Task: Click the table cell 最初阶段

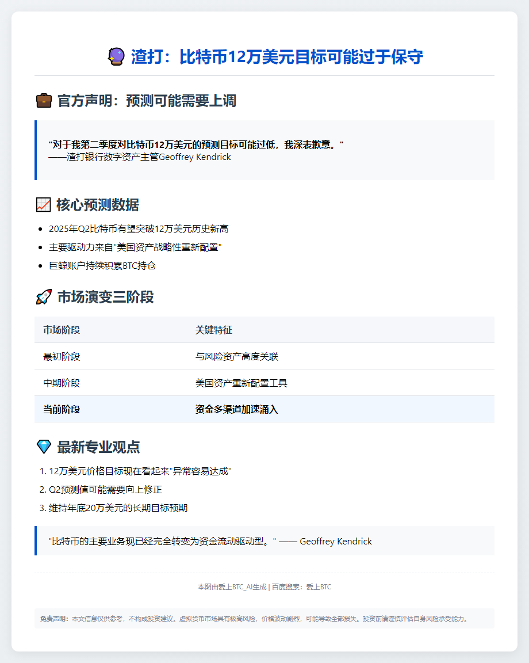Action: tap(62, 356)
